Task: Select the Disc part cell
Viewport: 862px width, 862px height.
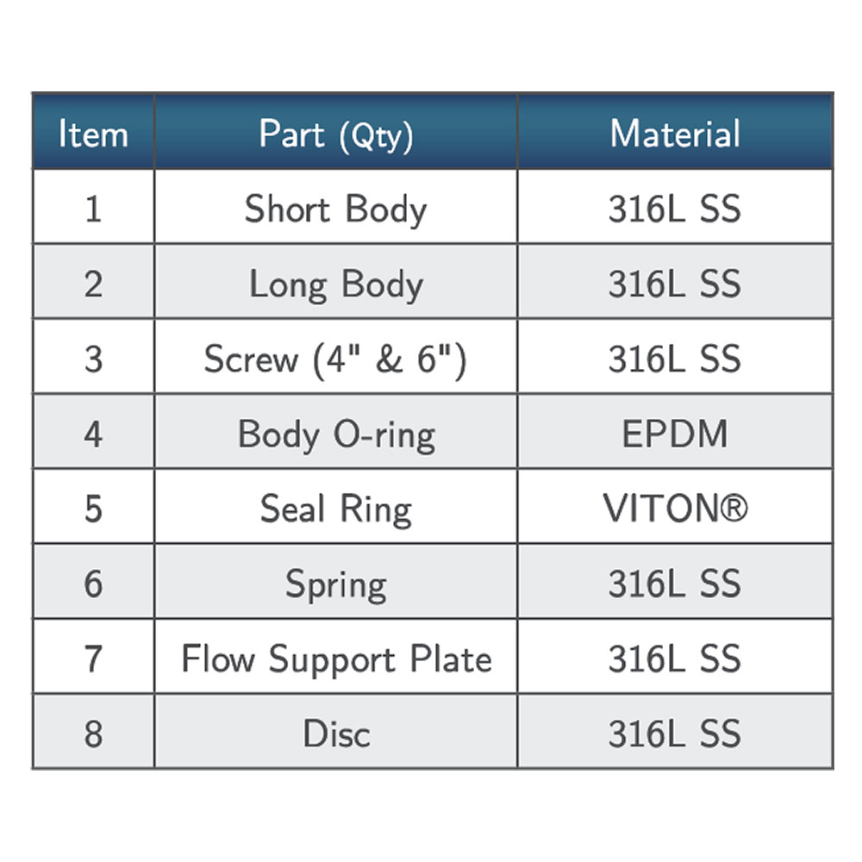Action: 336,734
